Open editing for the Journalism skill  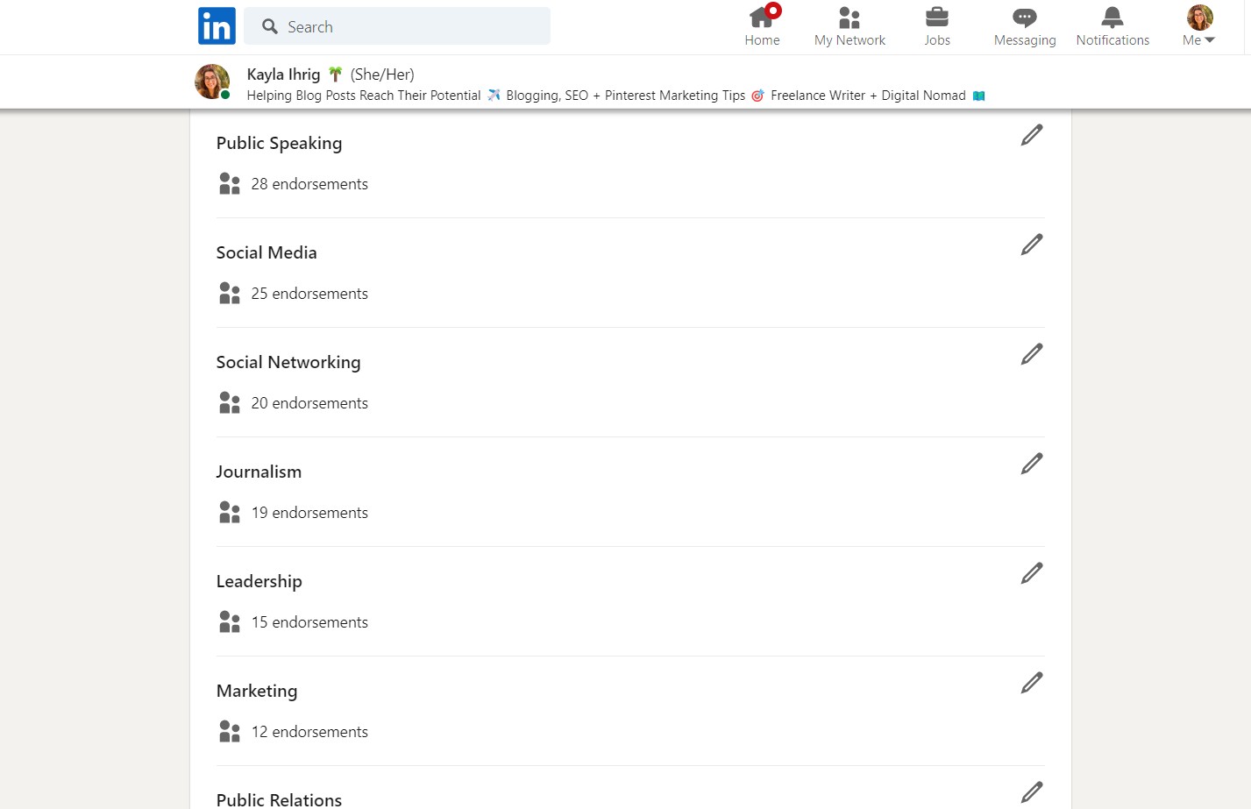pyautogui.click(x=1032, y=464)
